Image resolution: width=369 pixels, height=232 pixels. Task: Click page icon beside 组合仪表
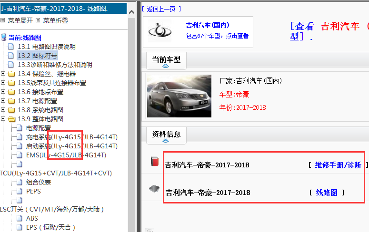click(x=20, y=182)
